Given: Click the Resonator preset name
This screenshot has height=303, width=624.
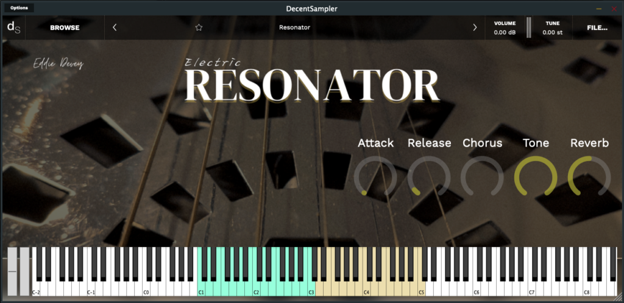Looking at the screenshot, I should pos(294,27).
